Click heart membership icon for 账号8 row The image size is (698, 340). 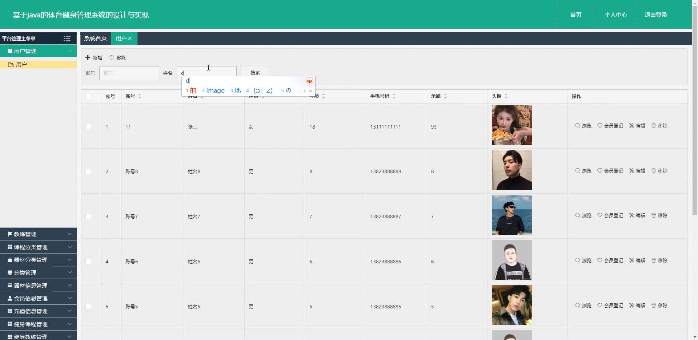tap(600, 171)
